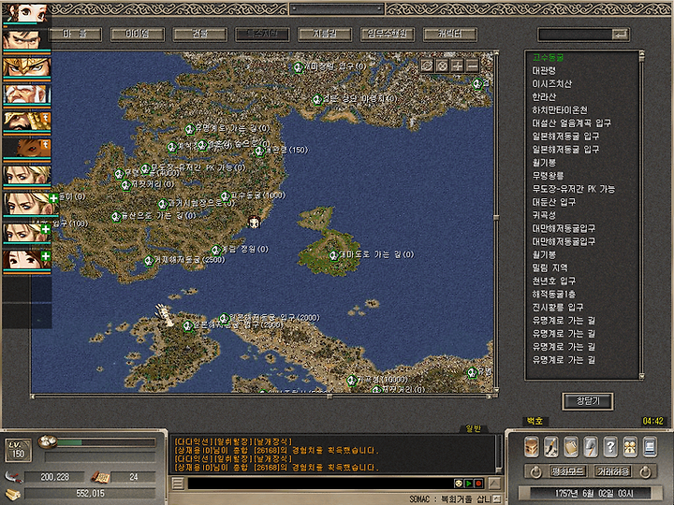Screen dimensions: 674x505
Task: Click the chat message input field
Action: tap(320, 484)
